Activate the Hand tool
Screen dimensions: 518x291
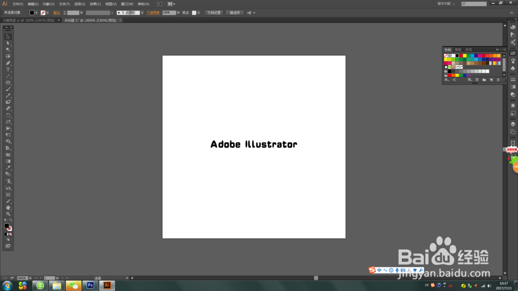(8, 208)
